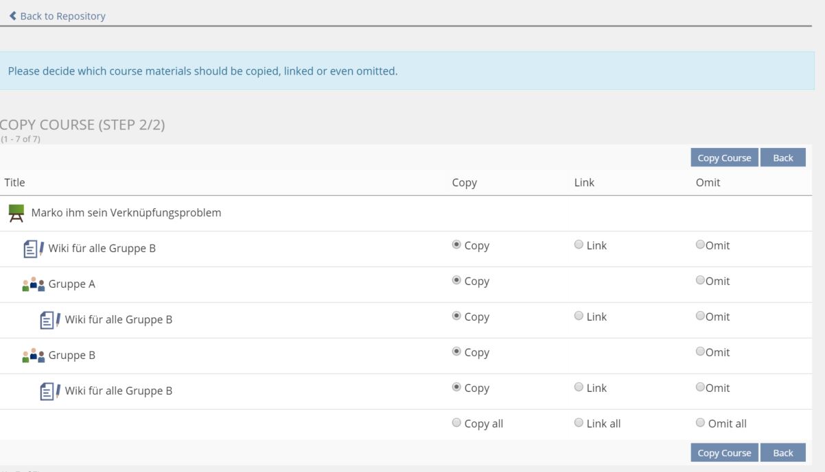This screenshot has width=825, height=472.
Task: Click the wiki icon nested under Gruppe B
Action: click(49, 390)
